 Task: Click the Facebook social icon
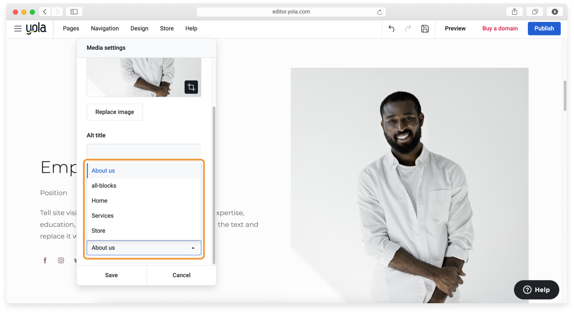tap(45, 260)
